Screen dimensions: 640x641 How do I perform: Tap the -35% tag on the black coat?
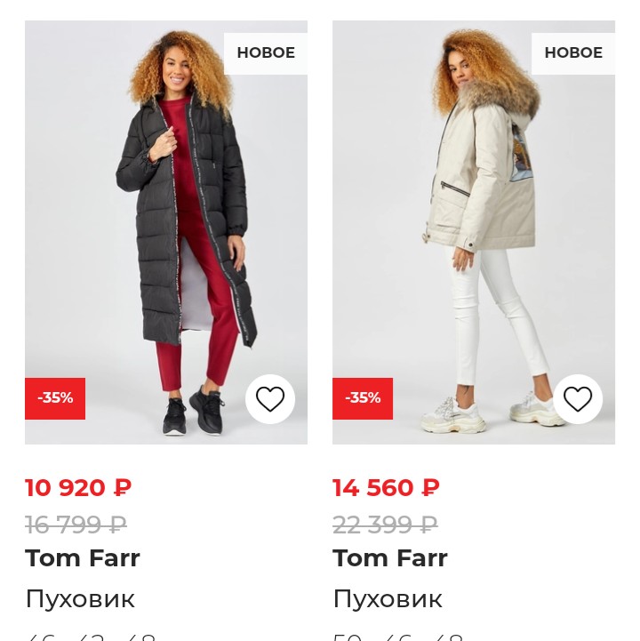point(55,398)
